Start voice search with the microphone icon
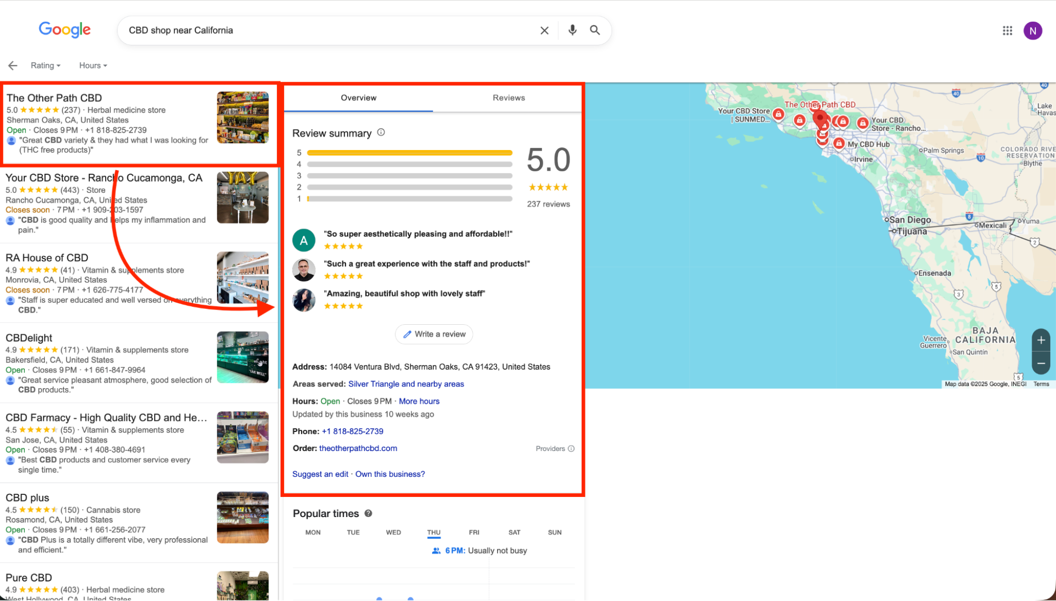Image resolution: width=1056 pixels, height=601 pixels. (x=572, y=30)
